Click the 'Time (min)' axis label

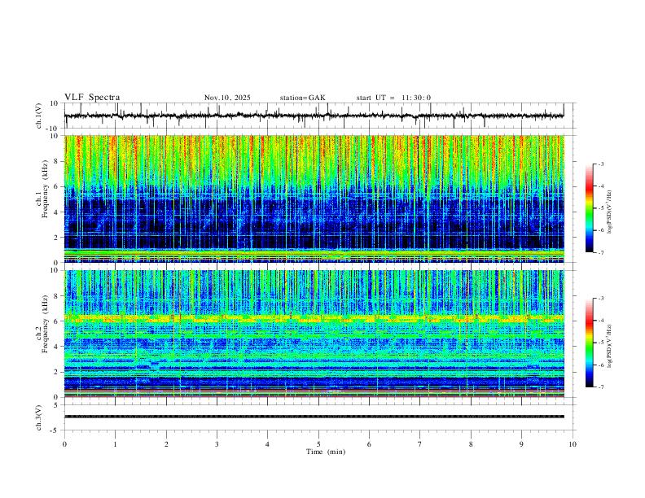326,452
